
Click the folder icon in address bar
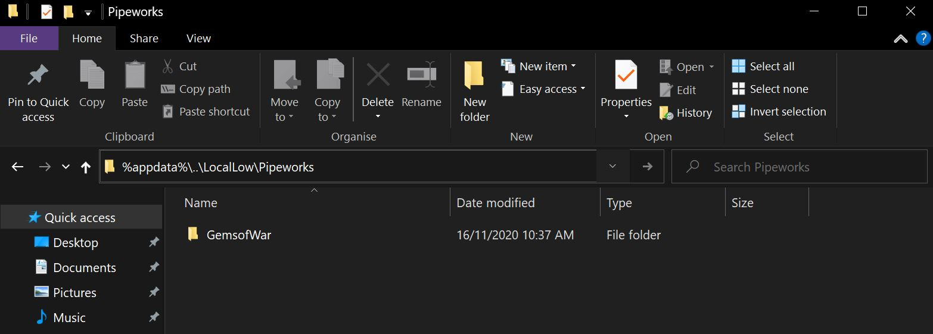110,167
